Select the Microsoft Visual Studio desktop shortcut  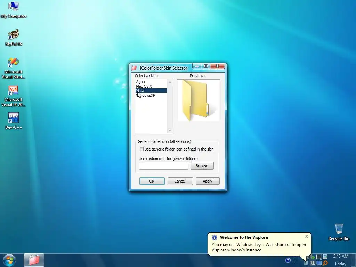[14, 68]
